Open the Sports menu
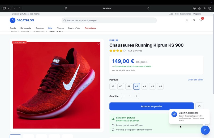Image resolution: width=214 pixels, height=138 pixels. tap(13, 28)
